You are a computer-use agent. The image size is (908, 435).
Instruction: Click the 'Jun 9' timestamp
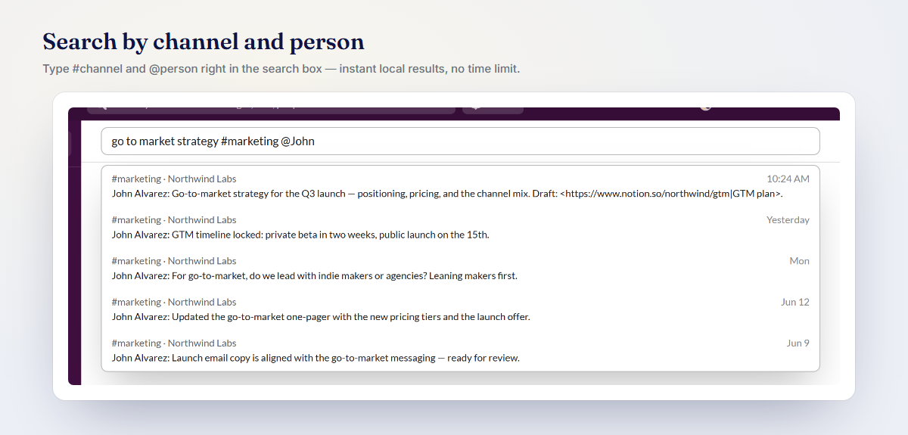tap(798, 343)
